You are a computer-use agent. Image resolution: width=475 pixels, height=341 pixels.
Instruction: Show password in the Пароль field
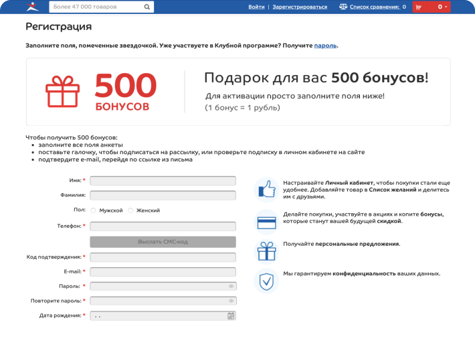coord(231,286)
